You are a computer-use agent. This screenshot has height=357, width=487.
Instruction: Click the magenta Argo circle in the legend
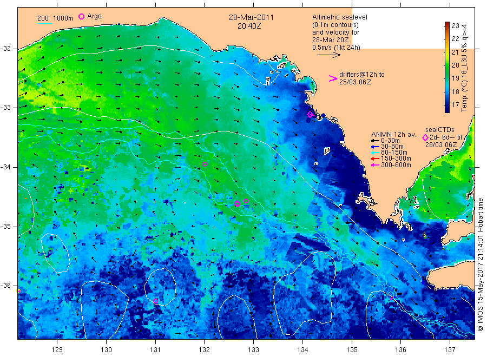pos(81,16)
